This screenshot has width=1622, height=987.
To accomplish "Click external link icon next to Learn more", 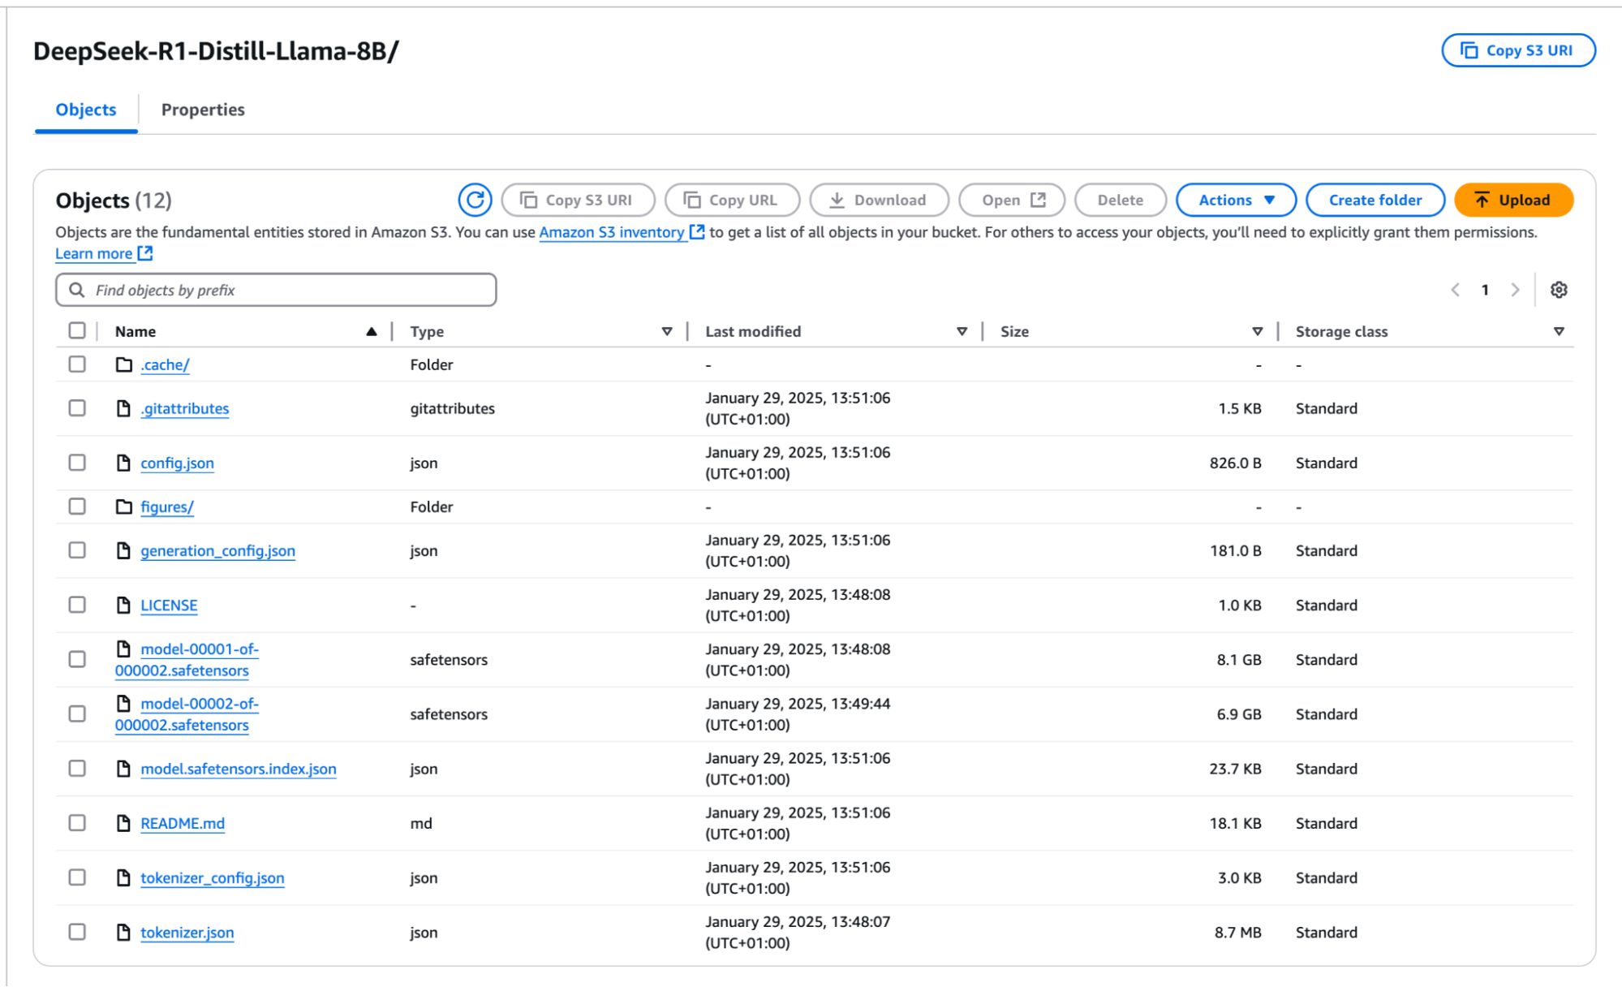I will point(145,253).
